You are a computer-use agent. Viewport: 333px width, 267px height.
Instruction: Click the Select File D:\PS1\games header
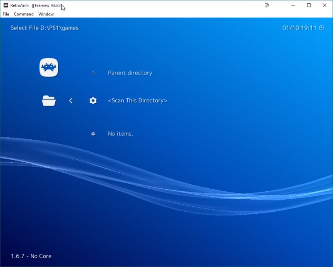[44, 28]
